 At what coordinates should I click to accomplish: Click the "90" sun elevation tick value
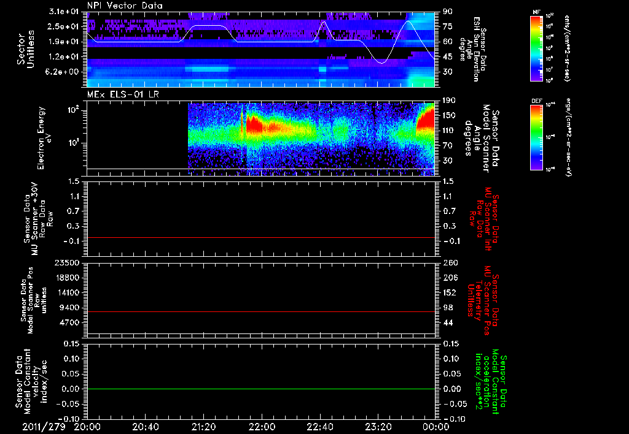[x=447, y=12]
